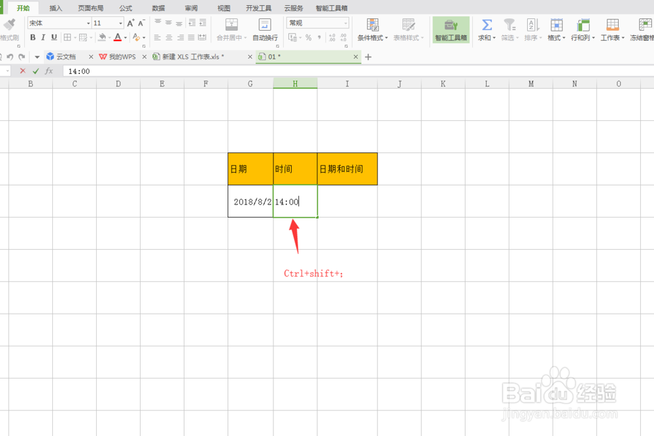Open the 插入 (Insert) ribbon tab
Image resolution: width=654 pixels, height=436 pixels.
[x=56, y=8]
